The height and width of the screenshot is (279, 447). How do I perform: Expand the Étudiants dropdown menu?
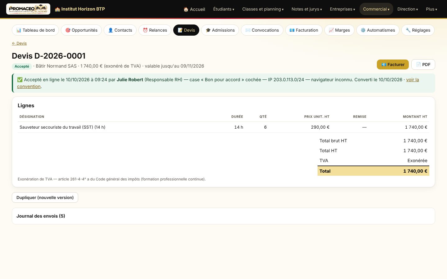224,9
